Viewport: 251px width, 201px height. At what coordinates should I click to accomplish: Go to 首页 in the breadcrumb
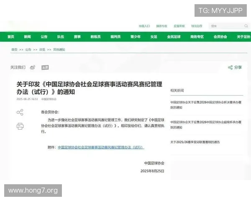pos(14,49)
